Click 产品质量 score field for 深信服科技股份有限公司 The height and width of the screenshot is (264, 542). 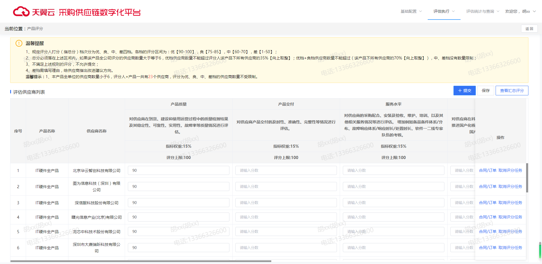178,203
